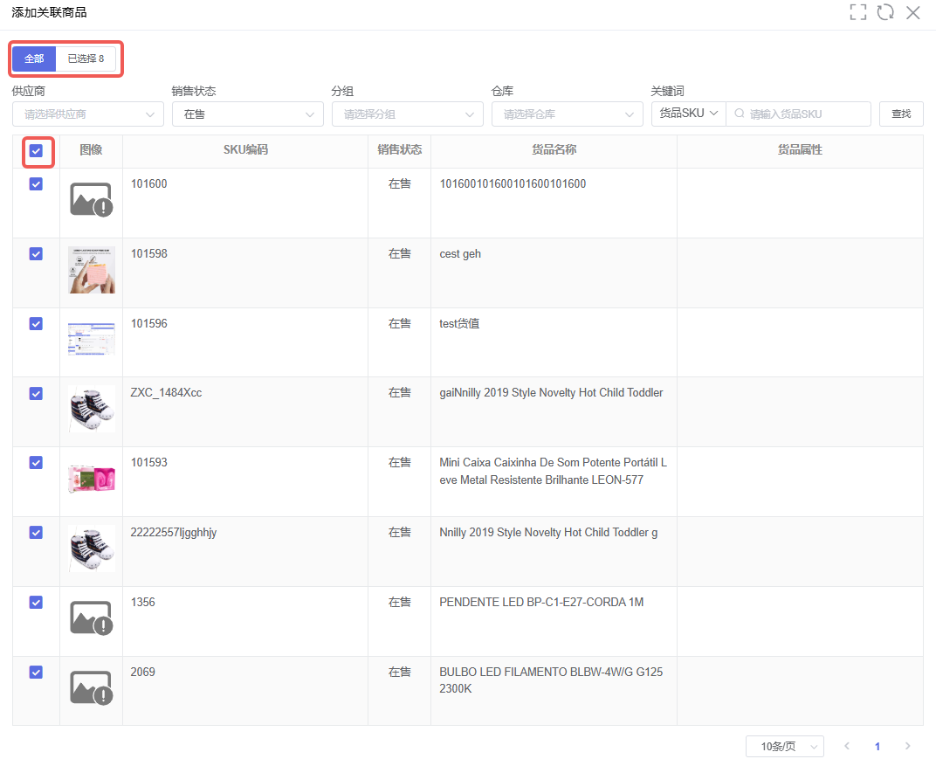Open shoe thumbnail of SKU 22222557ljgghhjy
Image resolution: width=936 pixels, height=766 pixels.
92,549
